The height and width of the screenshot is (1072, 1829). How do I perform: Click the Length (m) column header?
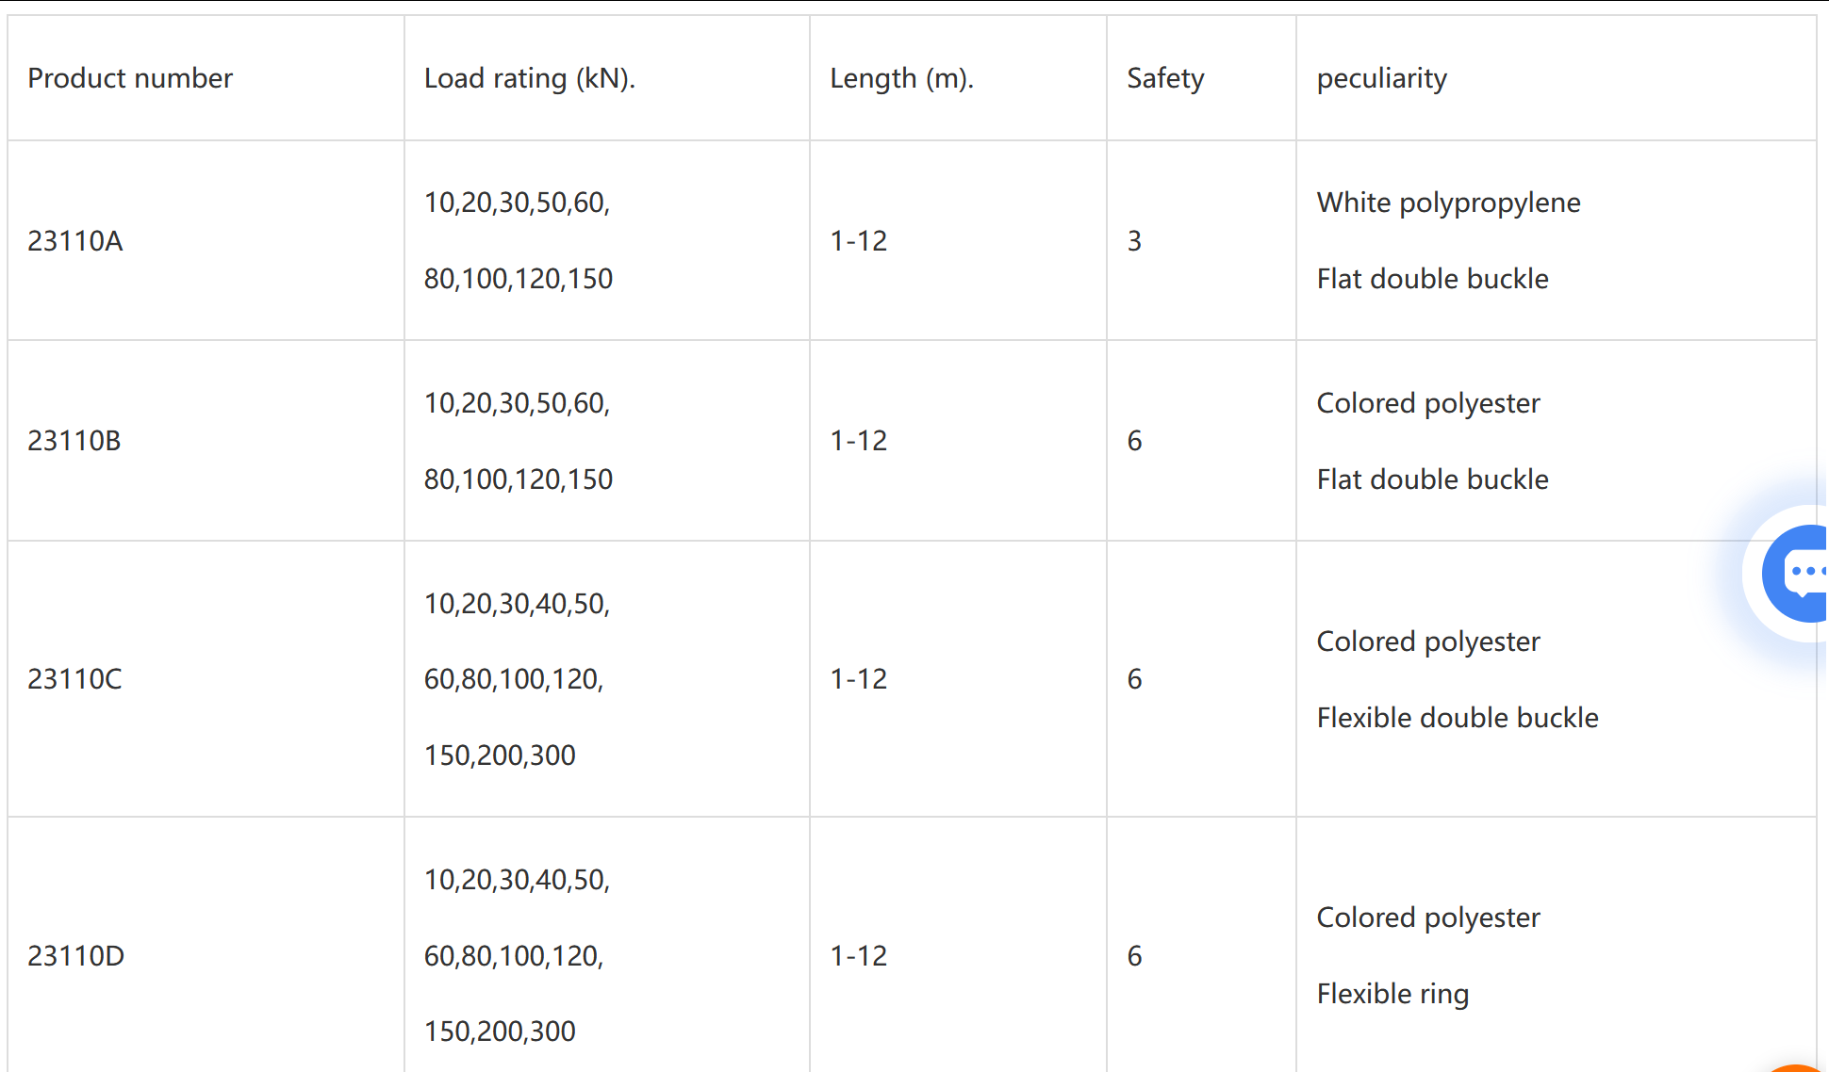[x=900, y=78]
